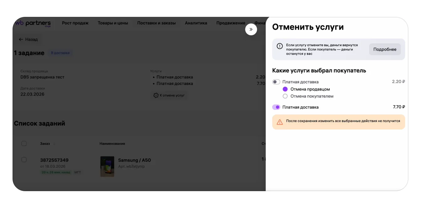Click delivery date 22.03.2026
Image resolution: width=421 pixels, height=208 pixels.
(33, 94)
